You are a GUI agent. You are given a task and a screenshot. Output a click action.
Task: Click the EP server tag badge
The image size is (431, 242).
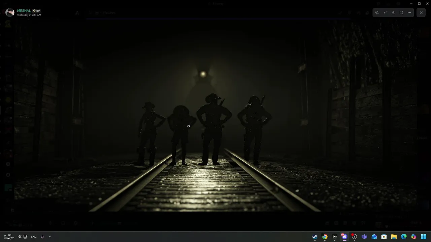coord(36,11)
